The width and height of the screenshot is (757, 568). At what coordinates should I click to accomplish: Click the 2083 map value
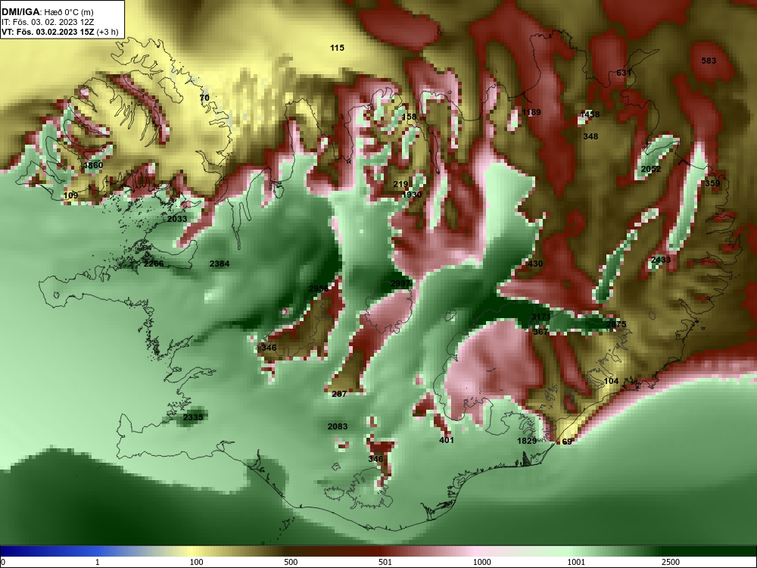[x=337, y=426]
